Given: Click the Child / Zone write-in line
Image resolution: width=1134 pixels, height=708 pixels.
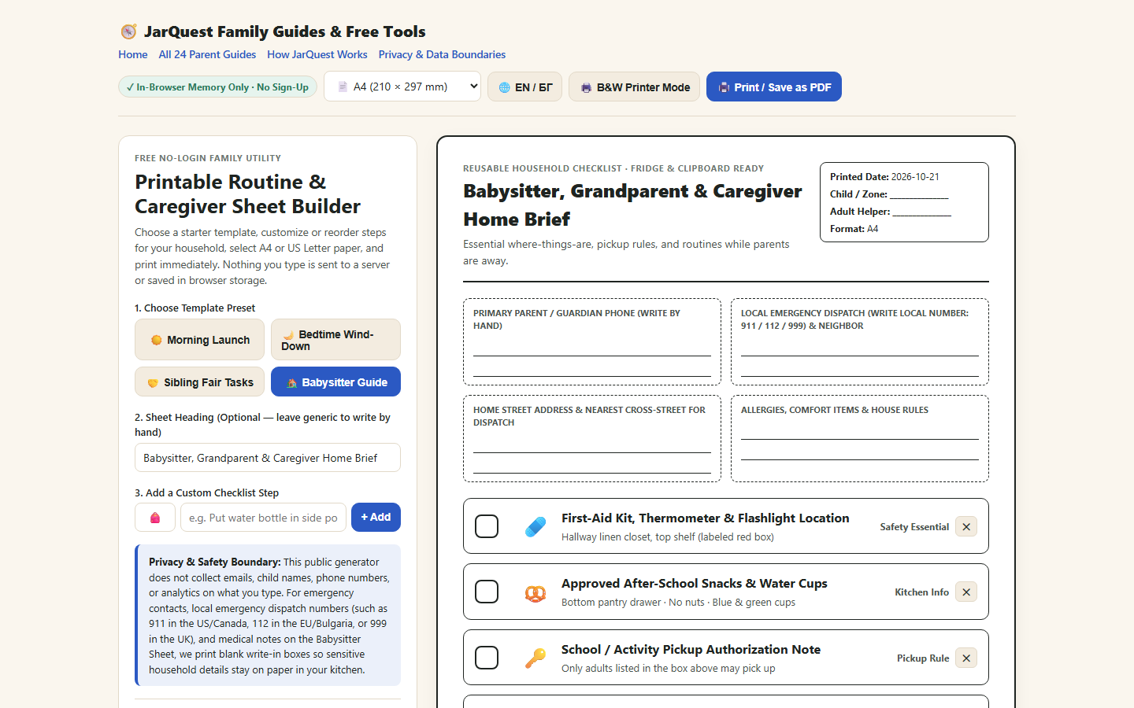Looking at the screenshot, I should point(919,194).
